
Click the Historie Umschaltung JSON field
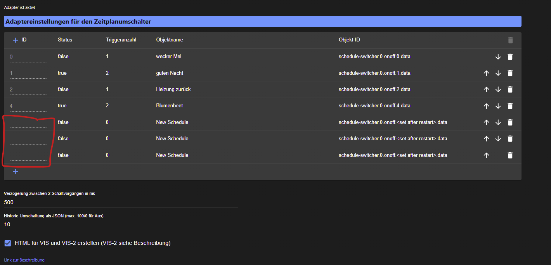click(120, 224)
